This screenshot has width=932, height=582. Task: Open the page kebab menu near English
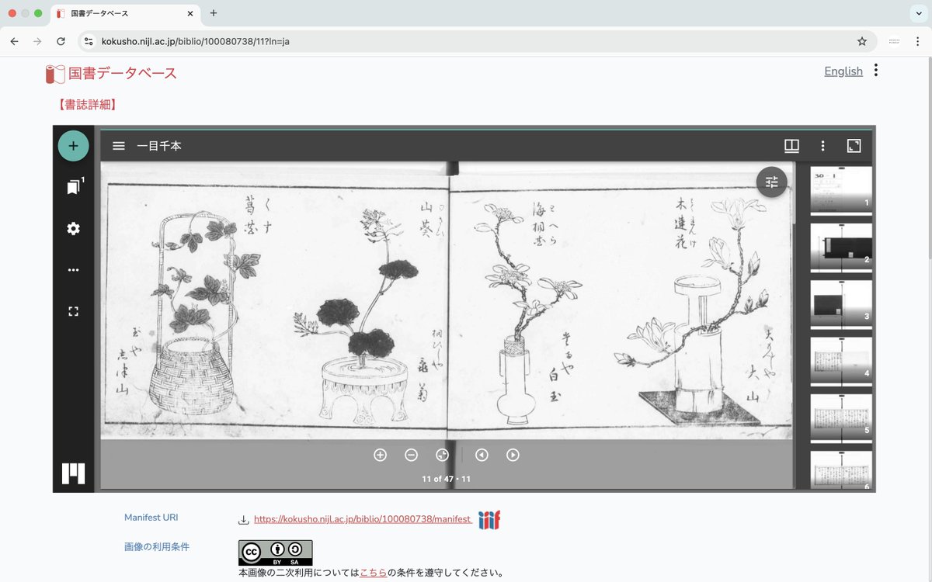tap(876, 71)
